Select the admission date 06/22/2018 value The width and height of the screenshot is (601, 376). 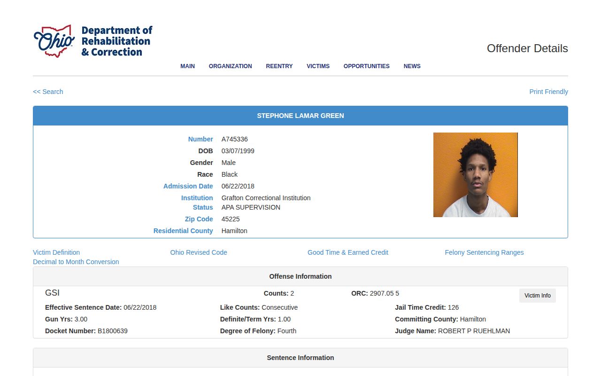(238, 186)
